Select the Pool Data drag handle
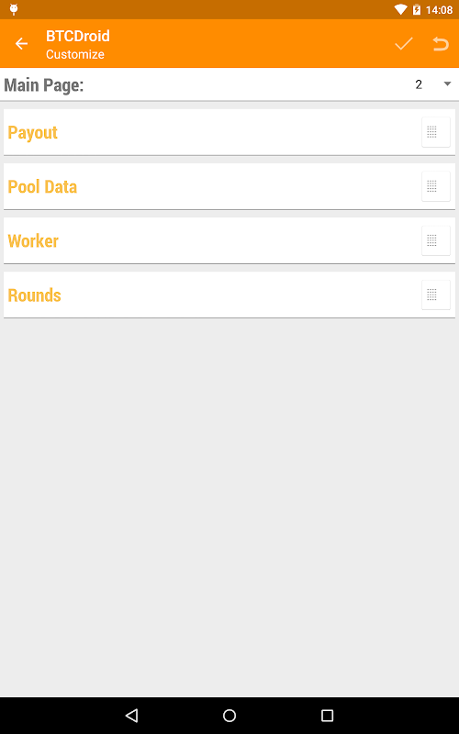The image size is (459, 734). [x=435, y=187]
